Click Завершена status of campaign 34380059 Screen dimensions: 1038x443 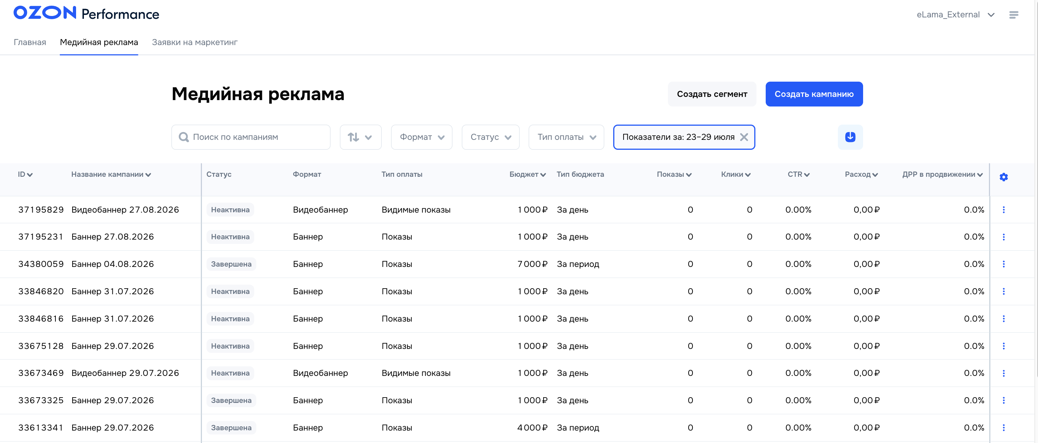[231, 264]
